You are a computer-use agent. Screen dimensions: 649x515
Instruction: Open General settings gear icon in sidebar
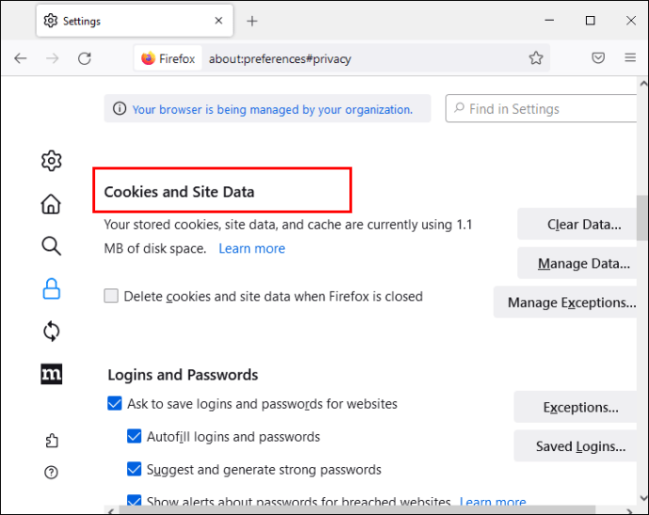[52, 161]
